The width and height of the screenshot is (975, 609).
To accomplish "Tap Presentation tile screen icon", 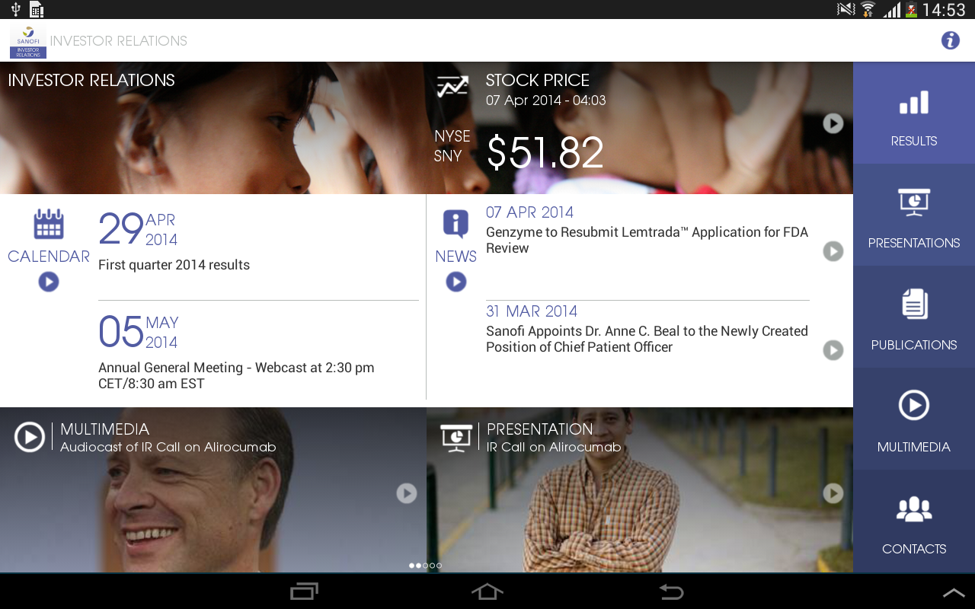I will 456,438.
